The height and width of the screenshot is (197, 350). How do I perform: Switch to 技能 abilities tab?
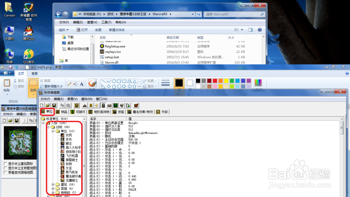click(119, 112)
